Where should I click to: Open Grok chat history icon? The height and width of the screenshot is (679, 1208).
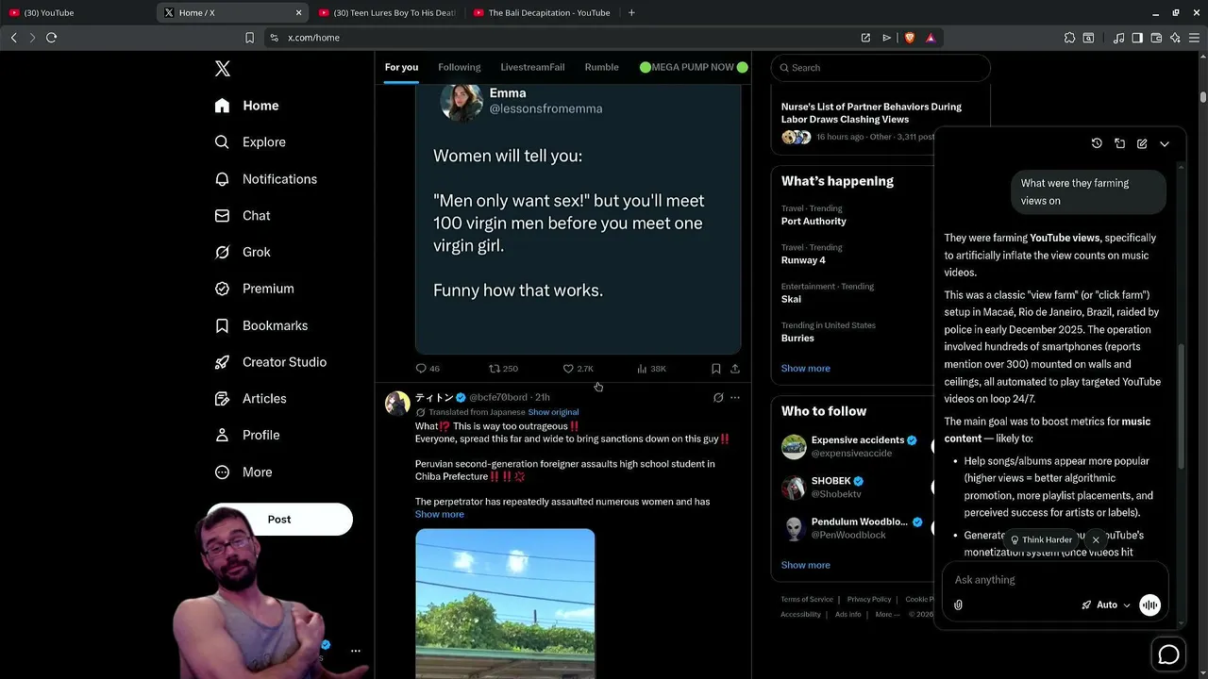pos(1097,143)
